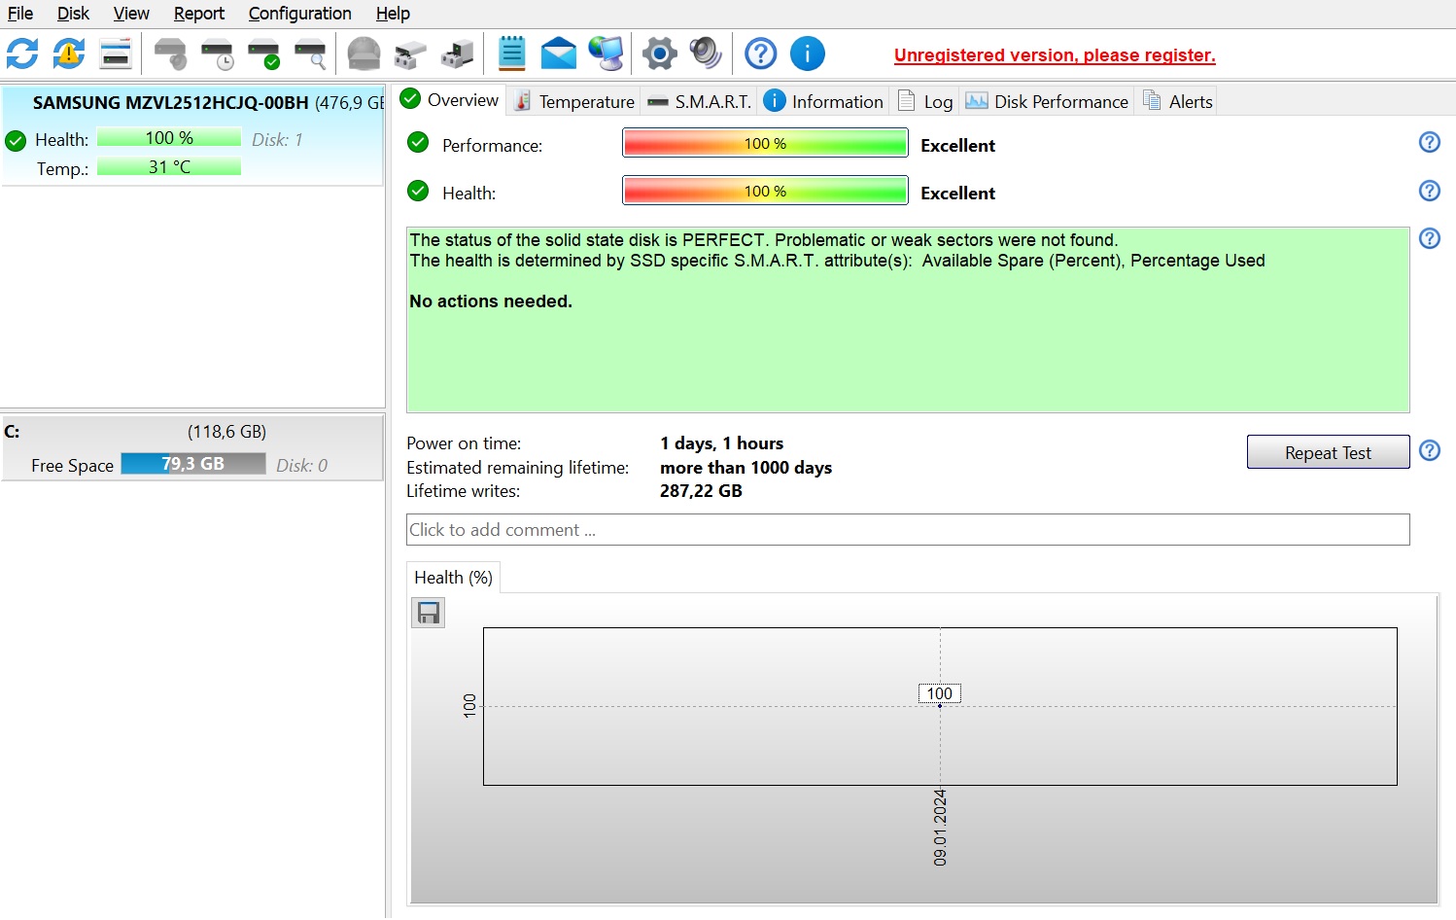Click the refresh icon with yellow warning triangle
Screen dimensions: 1456x920
pos(68,53)
